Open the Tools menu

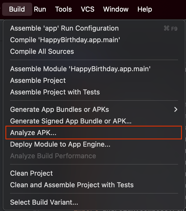pos(63,9)
